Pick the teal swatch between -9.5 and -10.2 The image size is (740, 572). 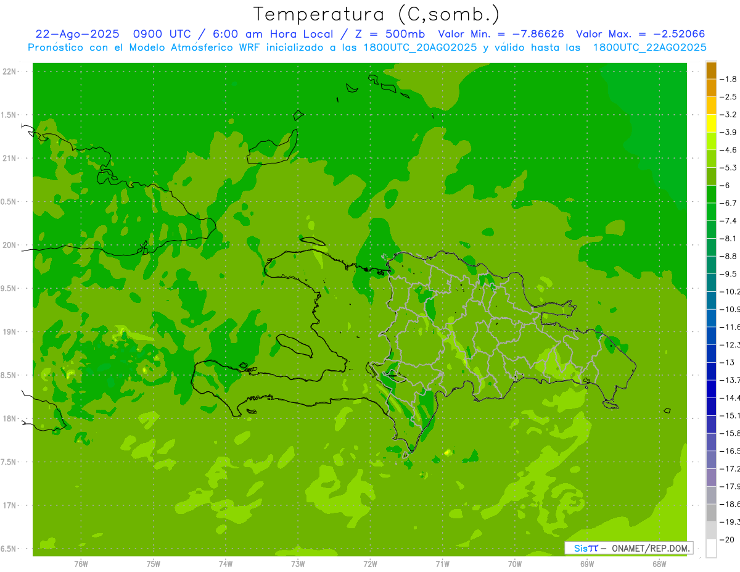711,283
